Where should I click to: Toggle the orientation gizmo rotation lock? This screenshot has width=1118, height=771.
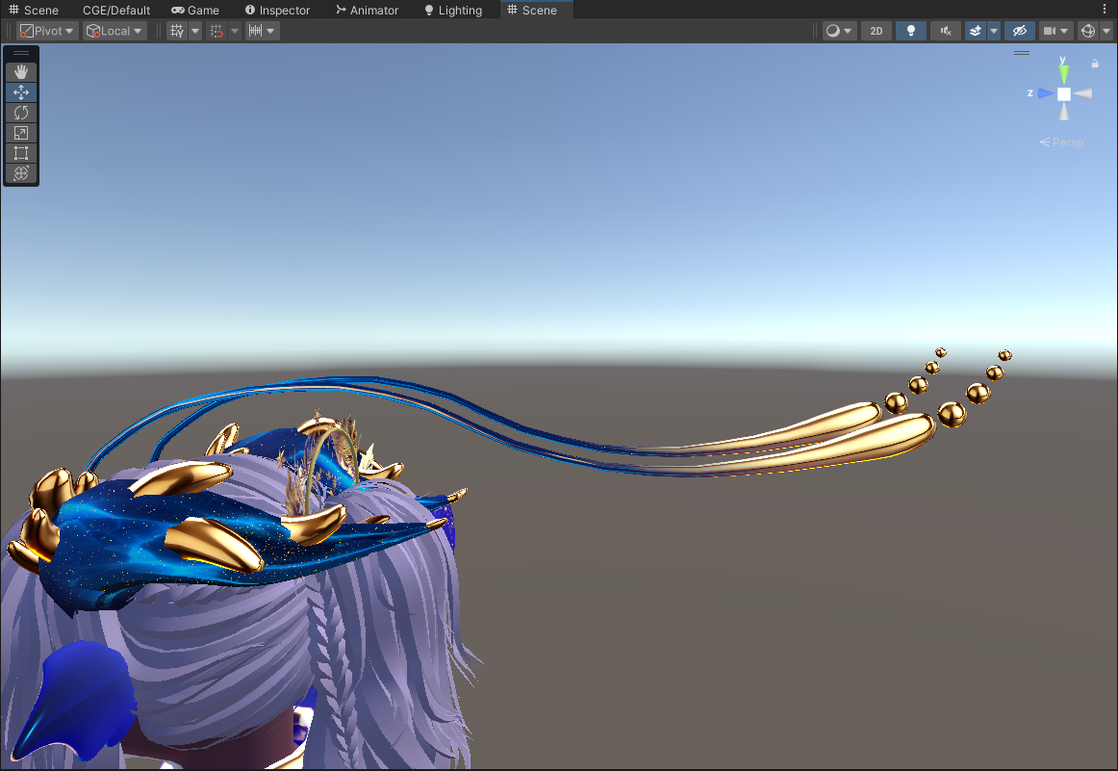[x=1095, y=64]
